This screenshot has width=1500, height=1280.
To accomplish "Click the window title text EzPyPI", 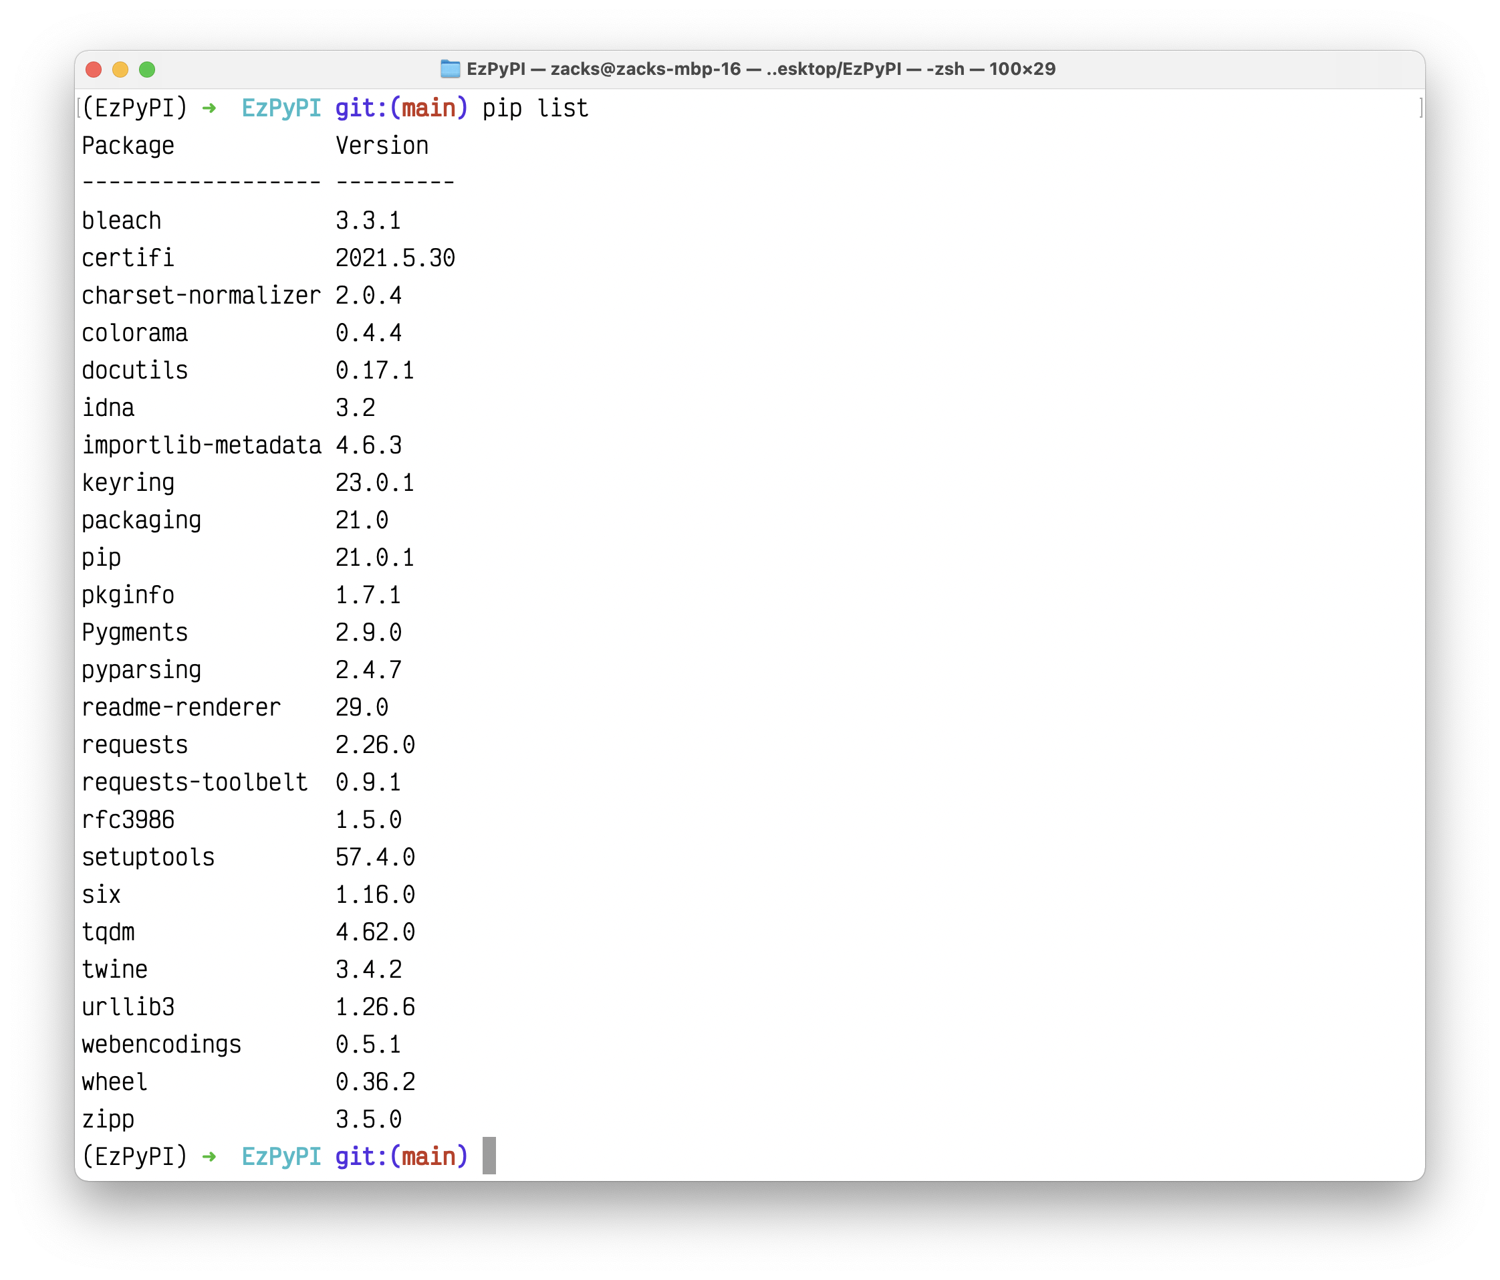I will [496, 69].
